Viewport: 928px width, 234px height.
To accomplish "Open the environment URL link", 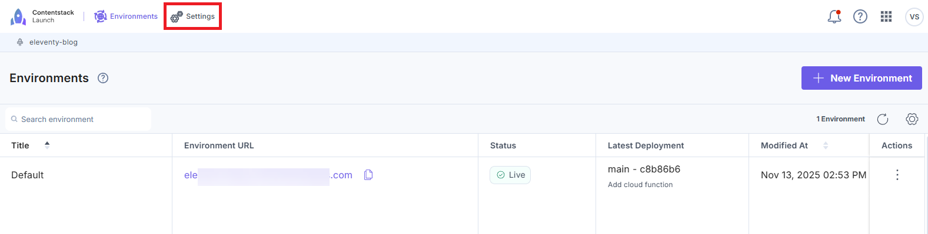I will coord(268,175).
